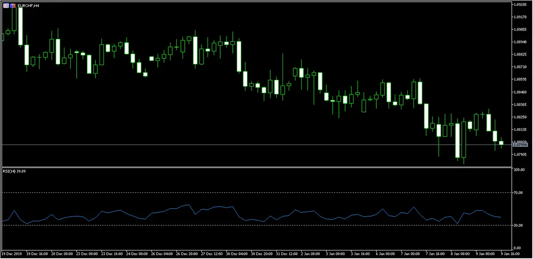Click the 9 Jan 16:00 time label

click(510, 254)
